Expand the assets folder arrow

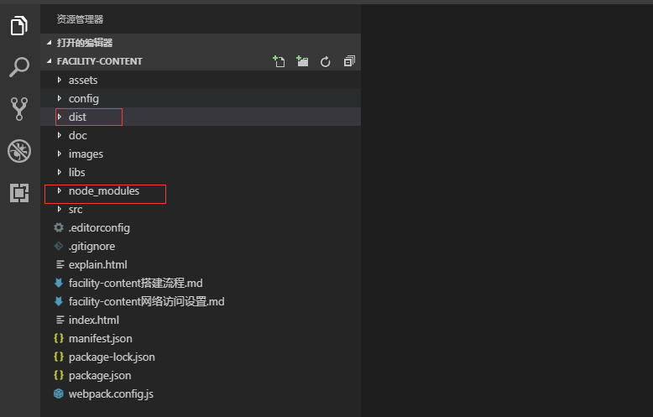coord(59,80)
